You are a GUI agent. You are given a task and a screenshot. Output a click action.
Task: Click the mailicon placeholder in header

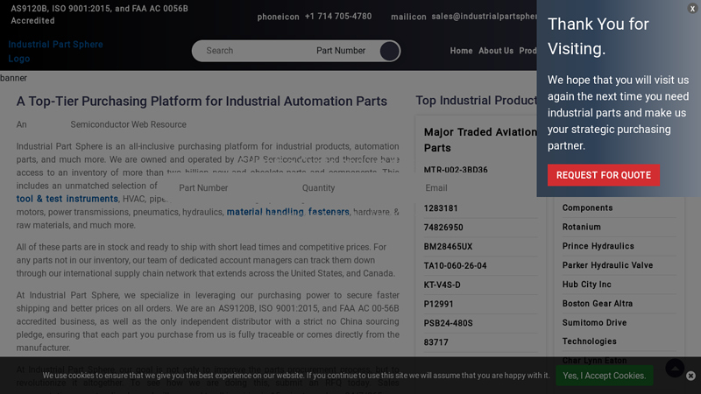408,17
